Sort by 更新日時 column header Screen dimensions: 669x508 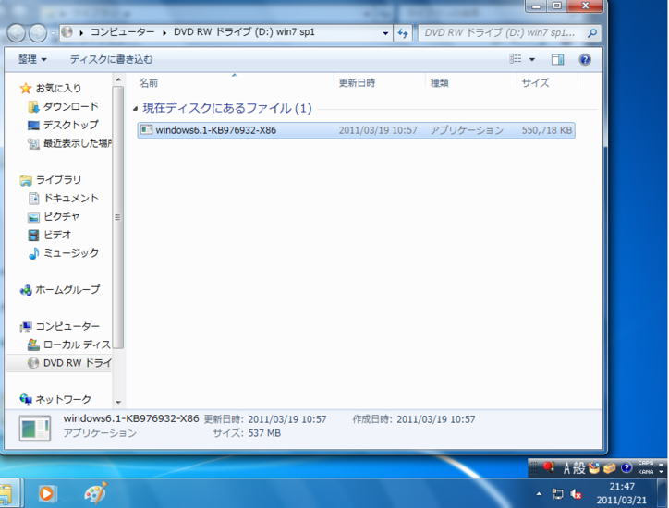coord(357,83)
